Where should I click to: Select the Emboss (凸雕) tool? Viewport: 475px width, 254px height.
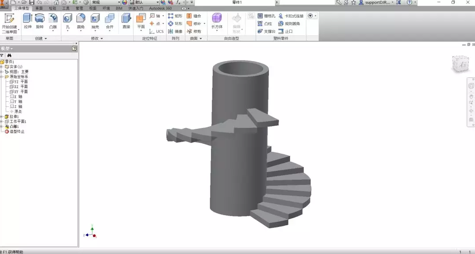[x=53, y=22]
